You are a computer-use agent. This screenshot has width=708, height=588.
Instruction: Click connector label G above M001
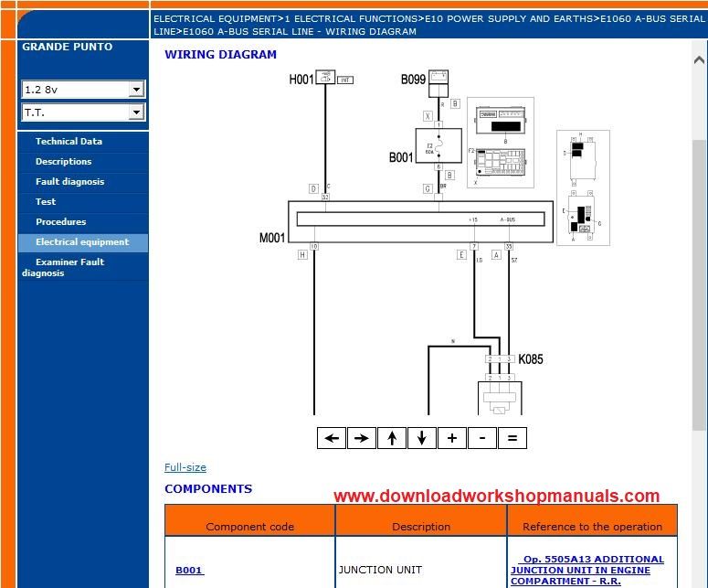428,188
